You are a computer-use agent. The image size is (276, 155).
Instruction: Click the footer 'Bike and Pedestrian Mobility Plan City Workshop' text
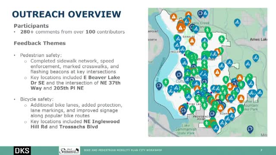[x=123, y=150]
